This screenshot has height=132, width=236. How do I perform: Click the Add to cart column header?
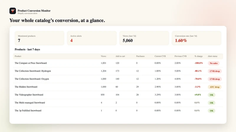click(x=120, y=56)
